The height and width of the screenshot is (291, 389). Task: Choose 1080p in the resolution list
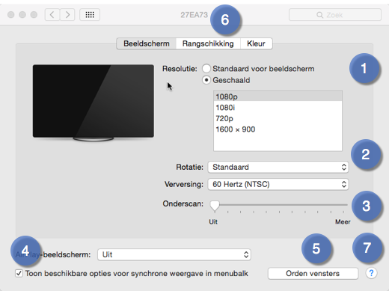pos(278,97)
